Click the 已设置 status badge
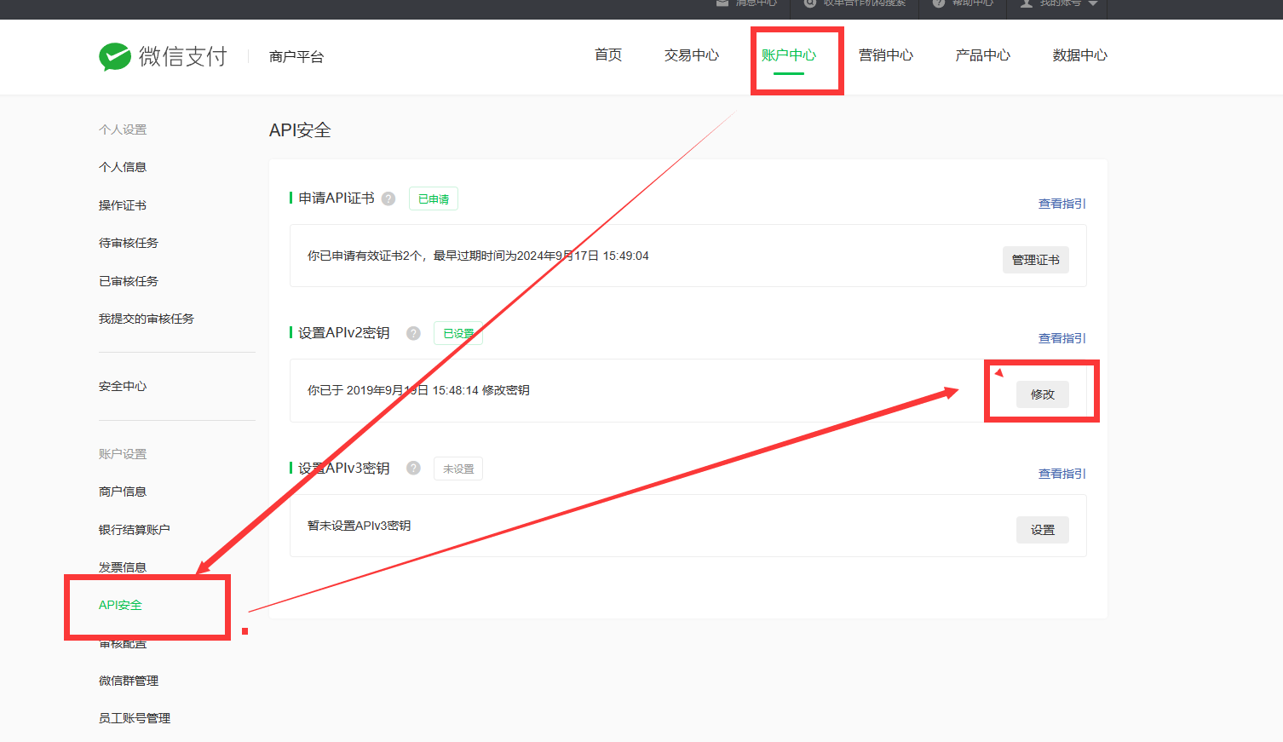The width and height of the screenshot is (1283, 742). point(458,333)
